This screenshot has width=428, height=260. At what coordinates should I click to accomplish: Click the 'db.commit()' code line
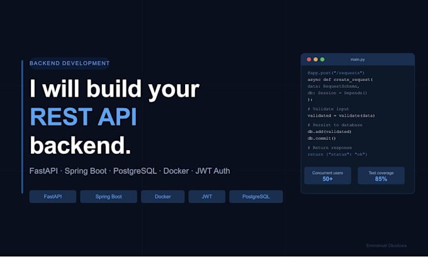click(x=322, y=138)
